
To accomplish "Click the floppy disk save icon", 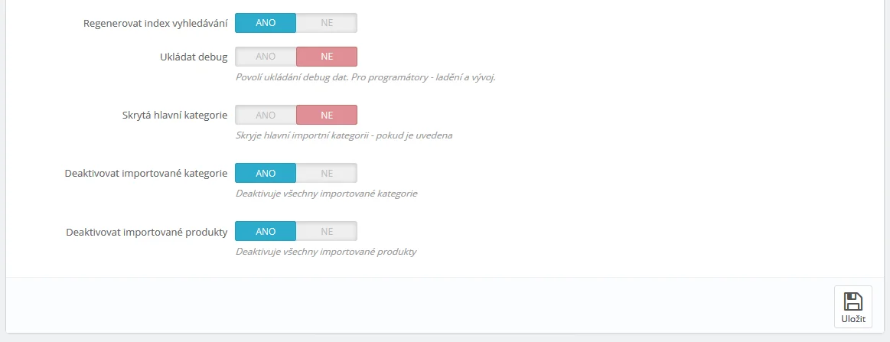I will click(853, 301).
